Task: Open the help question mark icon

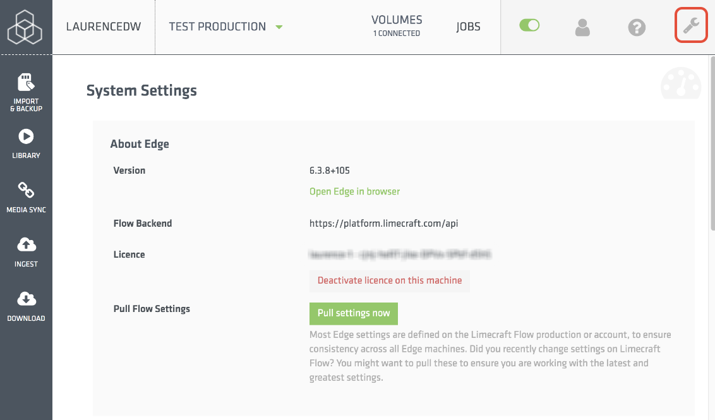Action: click(x=637, y=27)
